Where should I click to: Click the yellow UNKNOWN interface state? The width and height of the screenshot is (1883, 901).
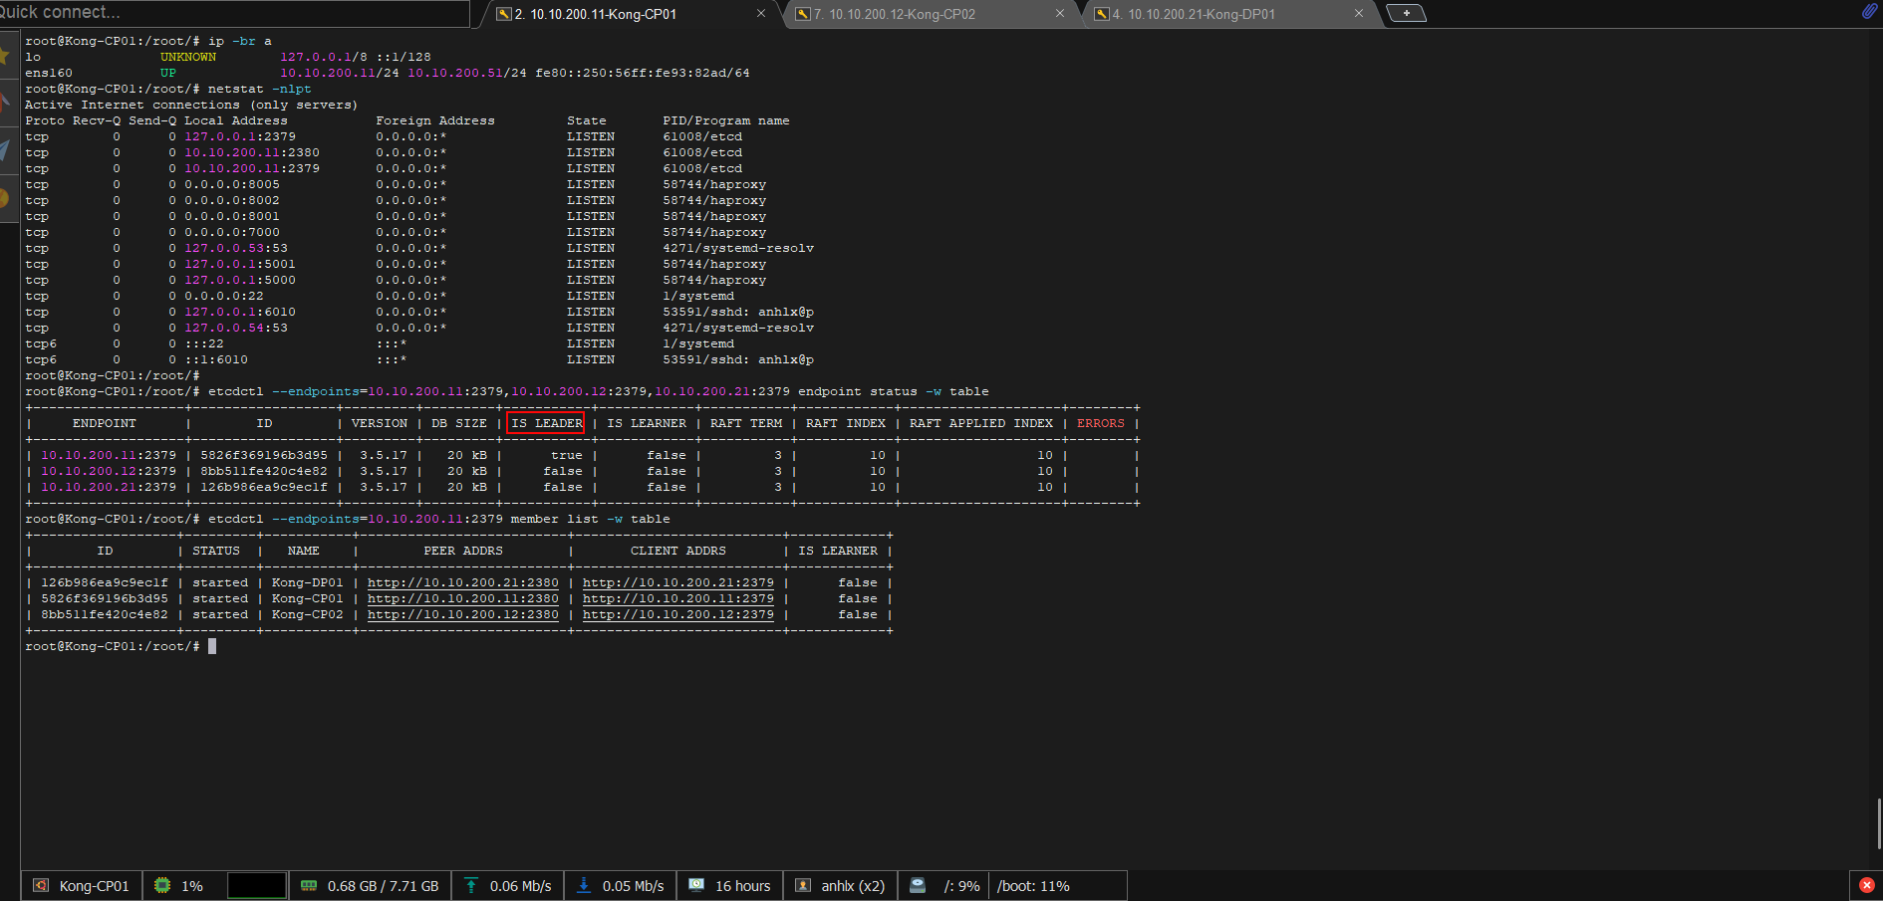coord(188,57)
